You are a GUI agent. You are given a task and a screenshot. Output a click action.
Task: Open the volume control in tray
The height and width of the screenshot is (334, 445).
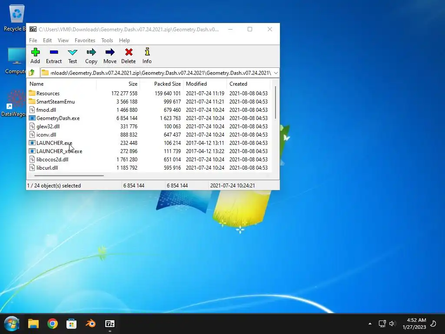(392, 324)
